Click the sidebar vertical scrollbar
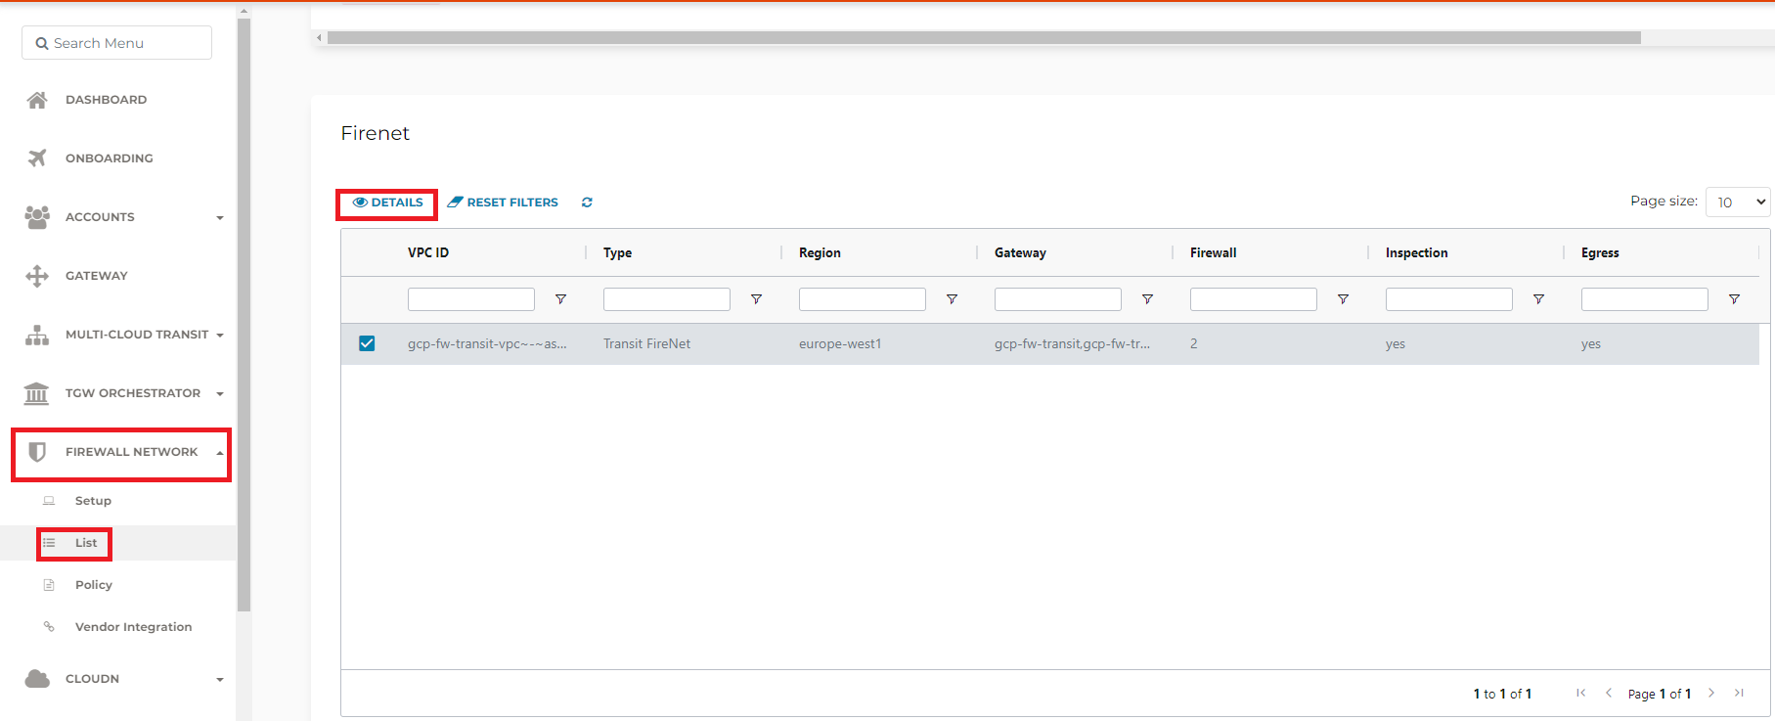The image size is (1775, 721). 244,315
